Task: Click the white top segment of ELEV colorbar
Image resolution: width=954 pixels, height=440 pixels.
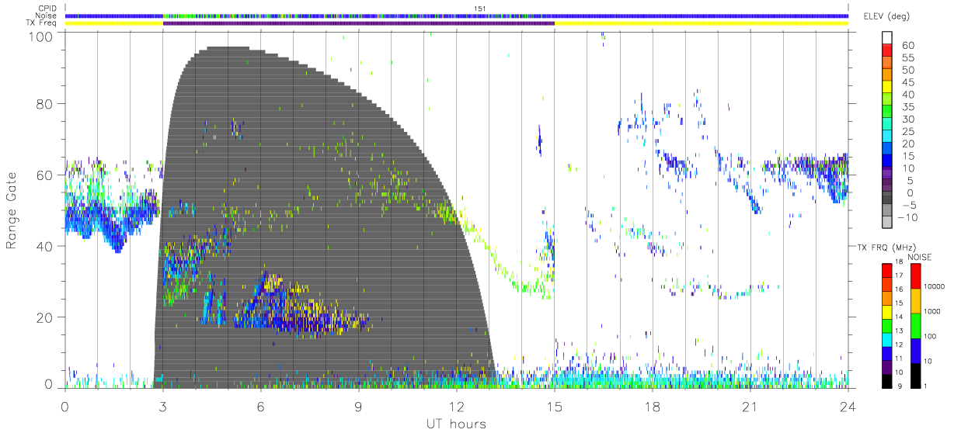Action: 887,37
